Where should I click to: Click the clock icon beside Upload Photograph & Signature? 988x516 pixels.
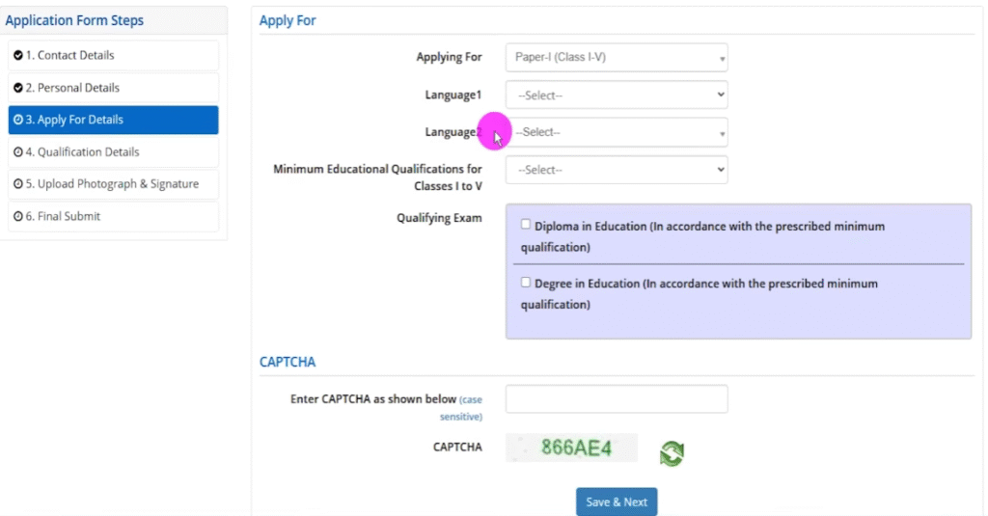pos(18,184)
